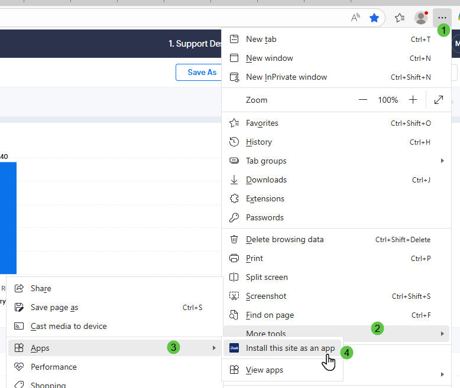Click the Screenshot menu entry

266,296
